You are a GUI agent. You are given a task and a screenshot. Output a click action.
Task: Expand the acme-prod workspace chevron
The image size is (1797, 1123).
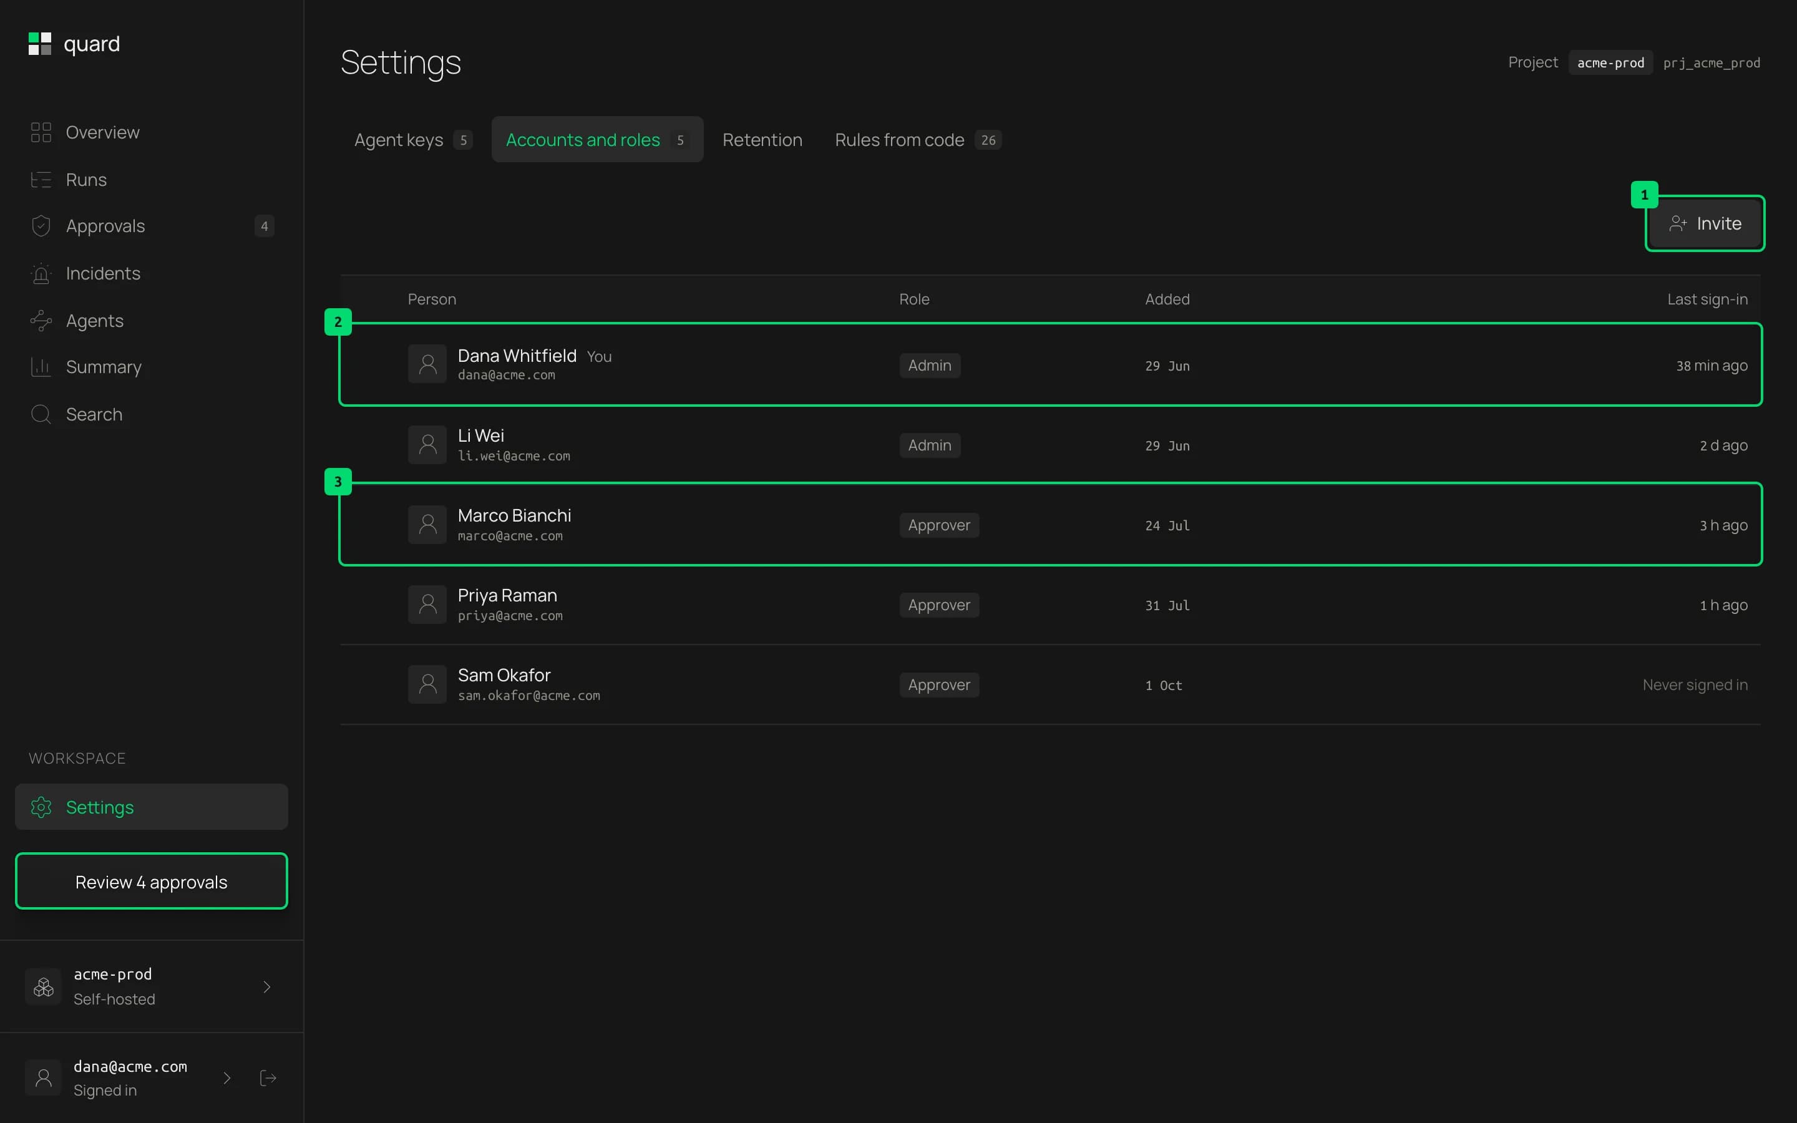[266, 986]
